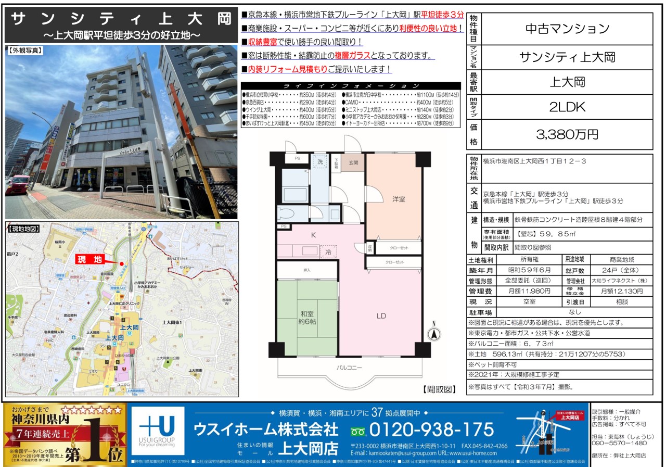Click the USUI GROUP logo
666x467 pixels.
[158, 431]
